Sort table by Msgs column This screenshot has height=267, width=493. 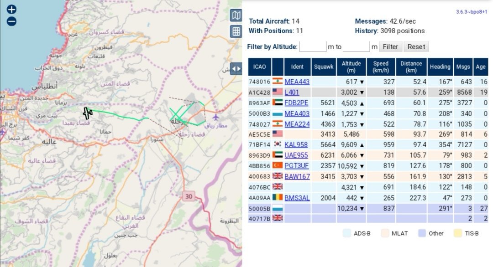(x=463, y=67)
